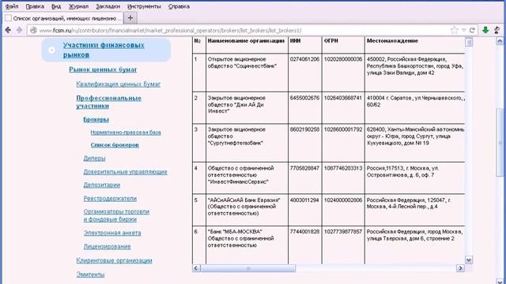Select the ИнвестФинансСервис organization cell
Screen dimensions: 506x284
pos(247,178)
